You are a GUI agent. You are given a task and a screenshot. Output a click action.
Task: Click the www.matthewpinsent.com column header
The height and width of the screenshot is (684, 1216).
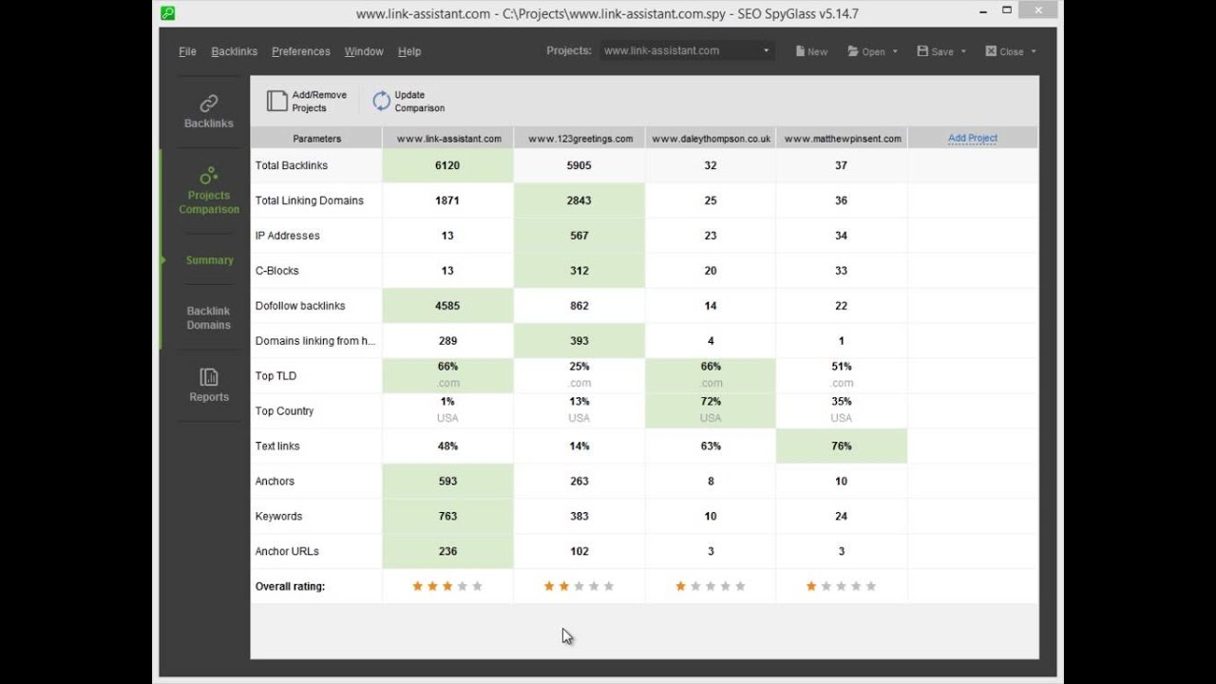tap(842, 139)
